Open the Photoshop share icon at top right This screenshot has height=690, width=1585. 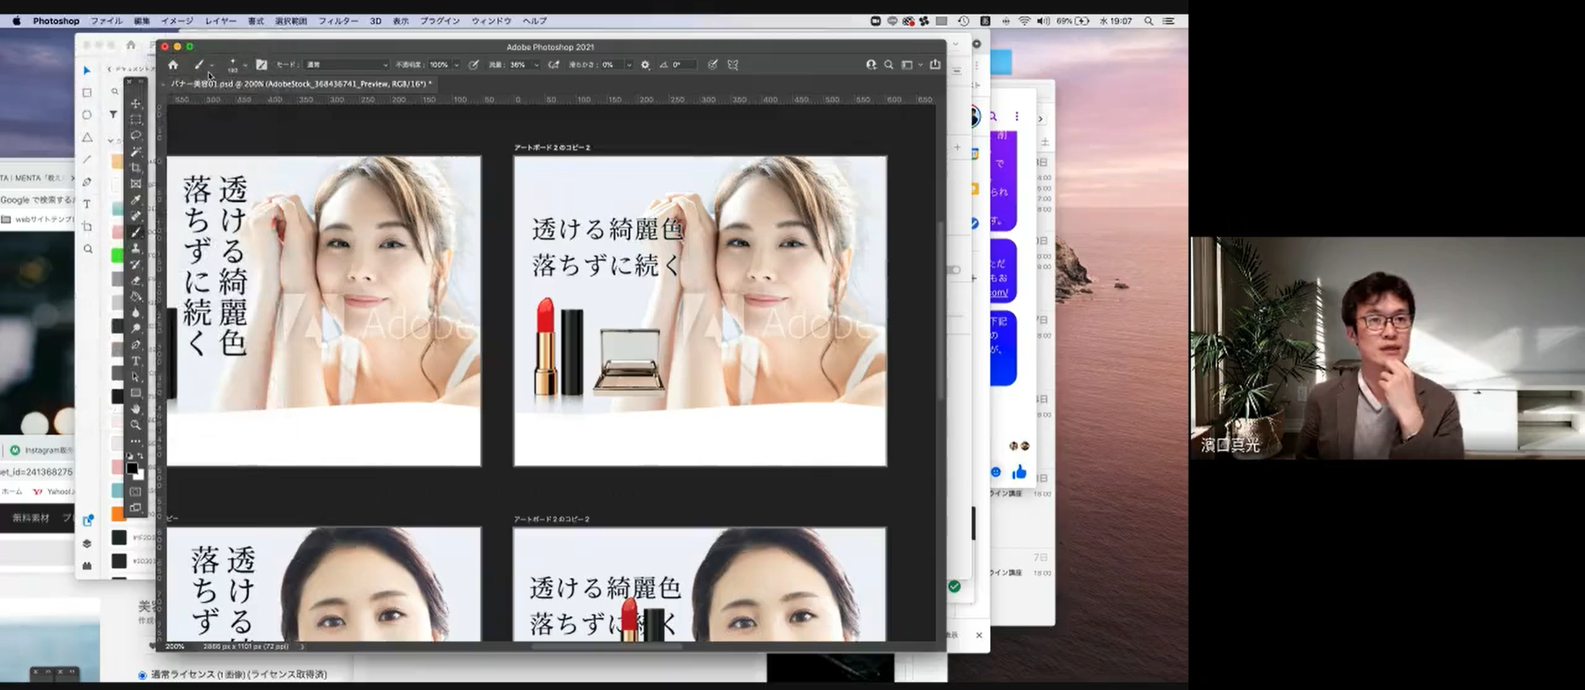[x=935, y=65]
